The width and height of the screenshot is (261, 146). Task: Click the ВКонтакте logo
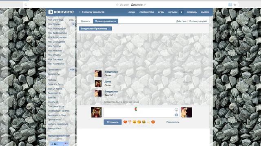(x=61, y=12)
